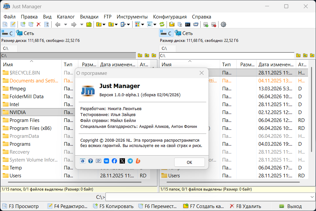316x211 pixels.
Task: Open the Справка menu
Action: (x=202, y=17)
